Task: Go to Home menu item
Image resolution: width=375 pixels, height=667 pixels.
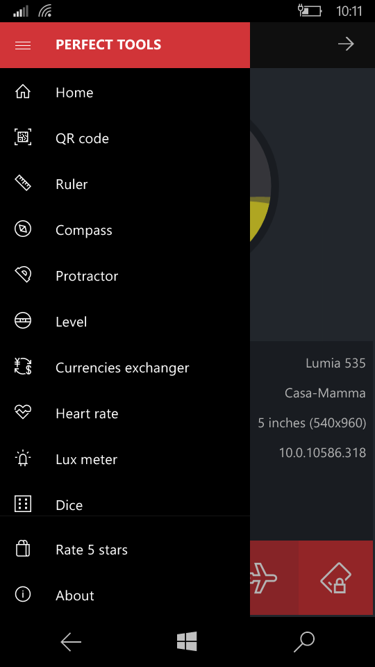Action: click(x=125, y=92)
